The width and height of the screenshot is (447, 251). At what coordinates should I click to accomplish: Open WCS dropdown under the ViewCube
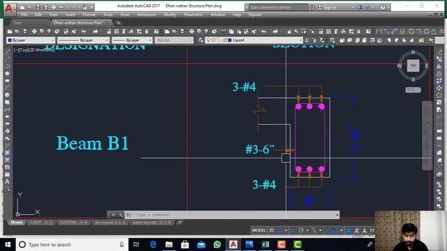pyautogui.click(x=413, y=90)
